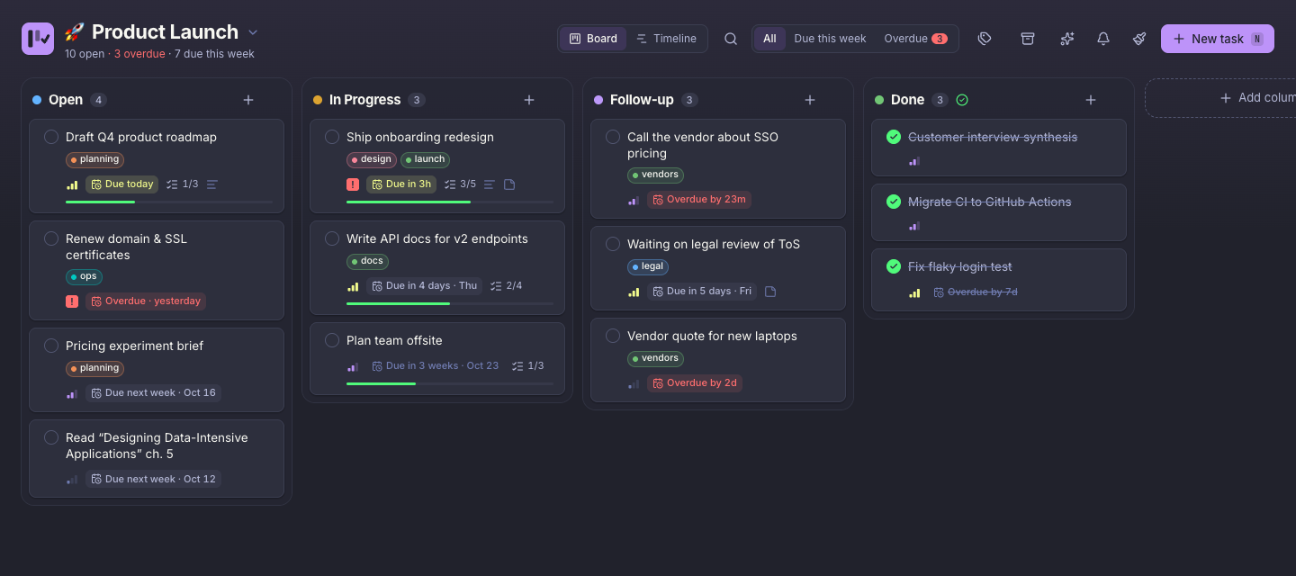Image resolution: width=1296 pixels, height=576 pixels.
Task: Check off Read Designing Data-Intensive Applications task
Action: point(51,437)
